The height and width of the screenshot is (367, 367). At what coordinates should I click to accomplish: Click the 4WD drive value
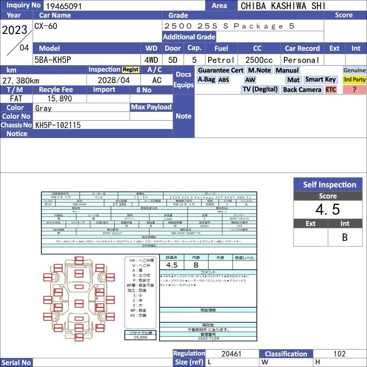151,60
